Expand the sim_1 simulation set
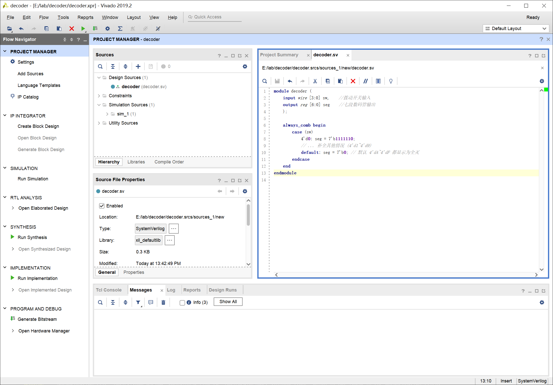The width and height of the screenshot is (553, 385). click(x=107, y=114)
